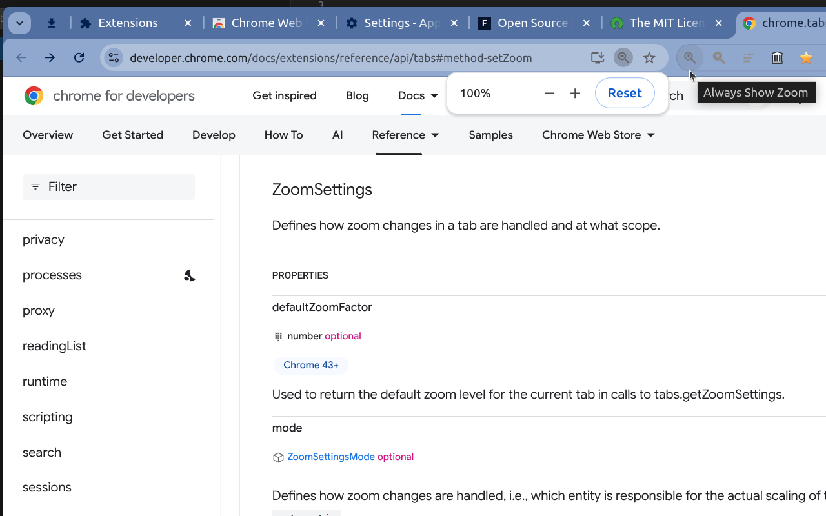Expand the Chrome Web Store dropdown arrow
Image resolution: width=826 pixels, height=516 pixels.
point(650,135)
